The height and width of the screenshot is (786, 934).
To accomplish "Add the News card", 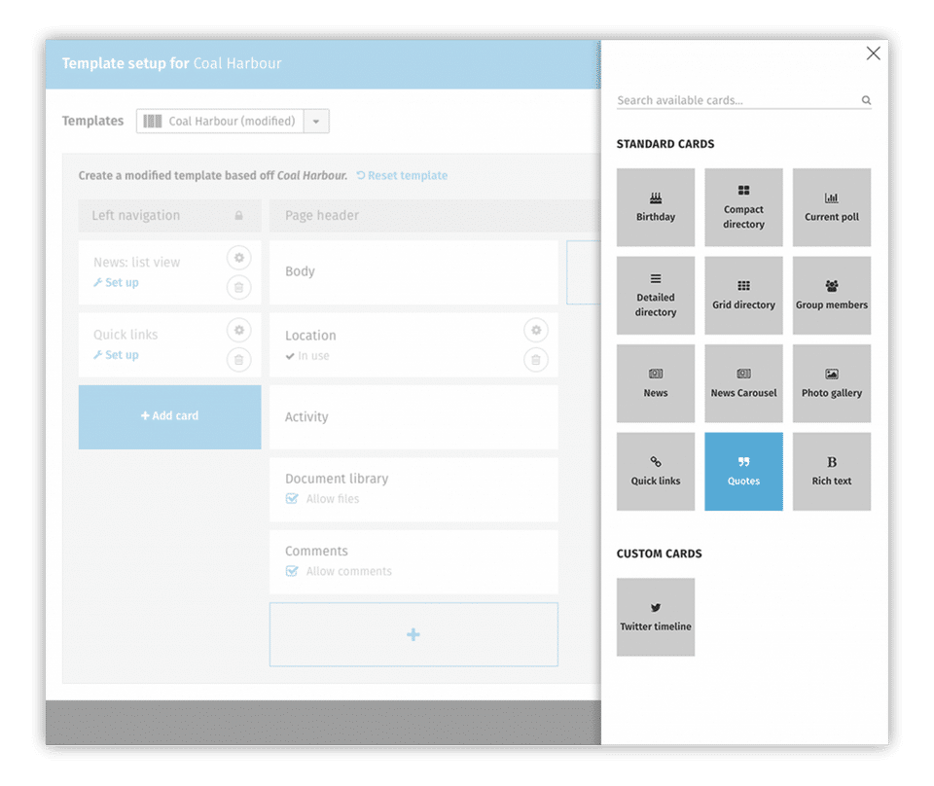I will click(655, 383).
